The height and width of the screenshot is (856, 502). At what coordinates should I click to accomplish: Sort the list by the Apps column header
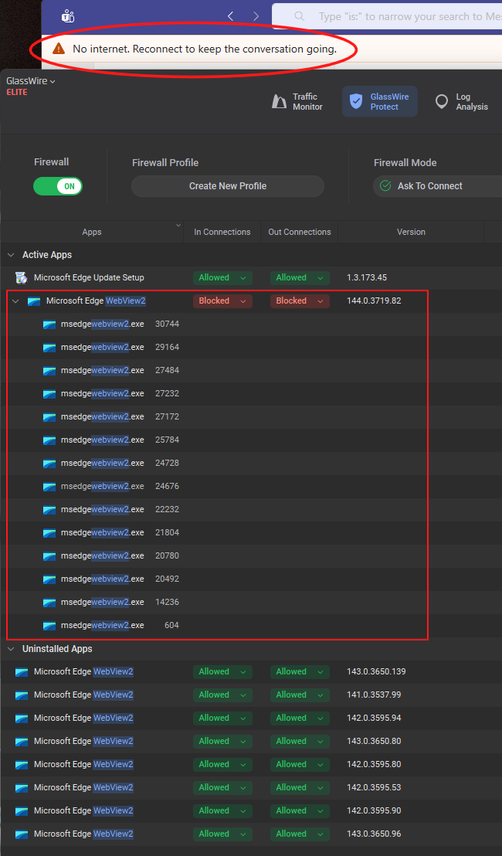point(92,232)
